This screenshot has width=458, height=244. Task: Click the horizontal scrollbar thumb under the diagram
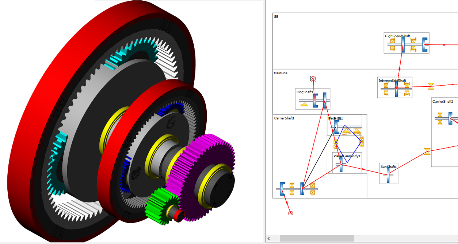pyautogui.click(x=317, y=239)
